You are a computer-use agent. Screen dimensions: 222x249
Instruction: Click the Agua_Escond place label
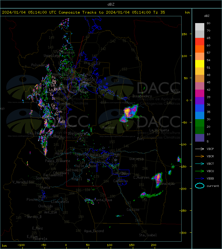94,231
